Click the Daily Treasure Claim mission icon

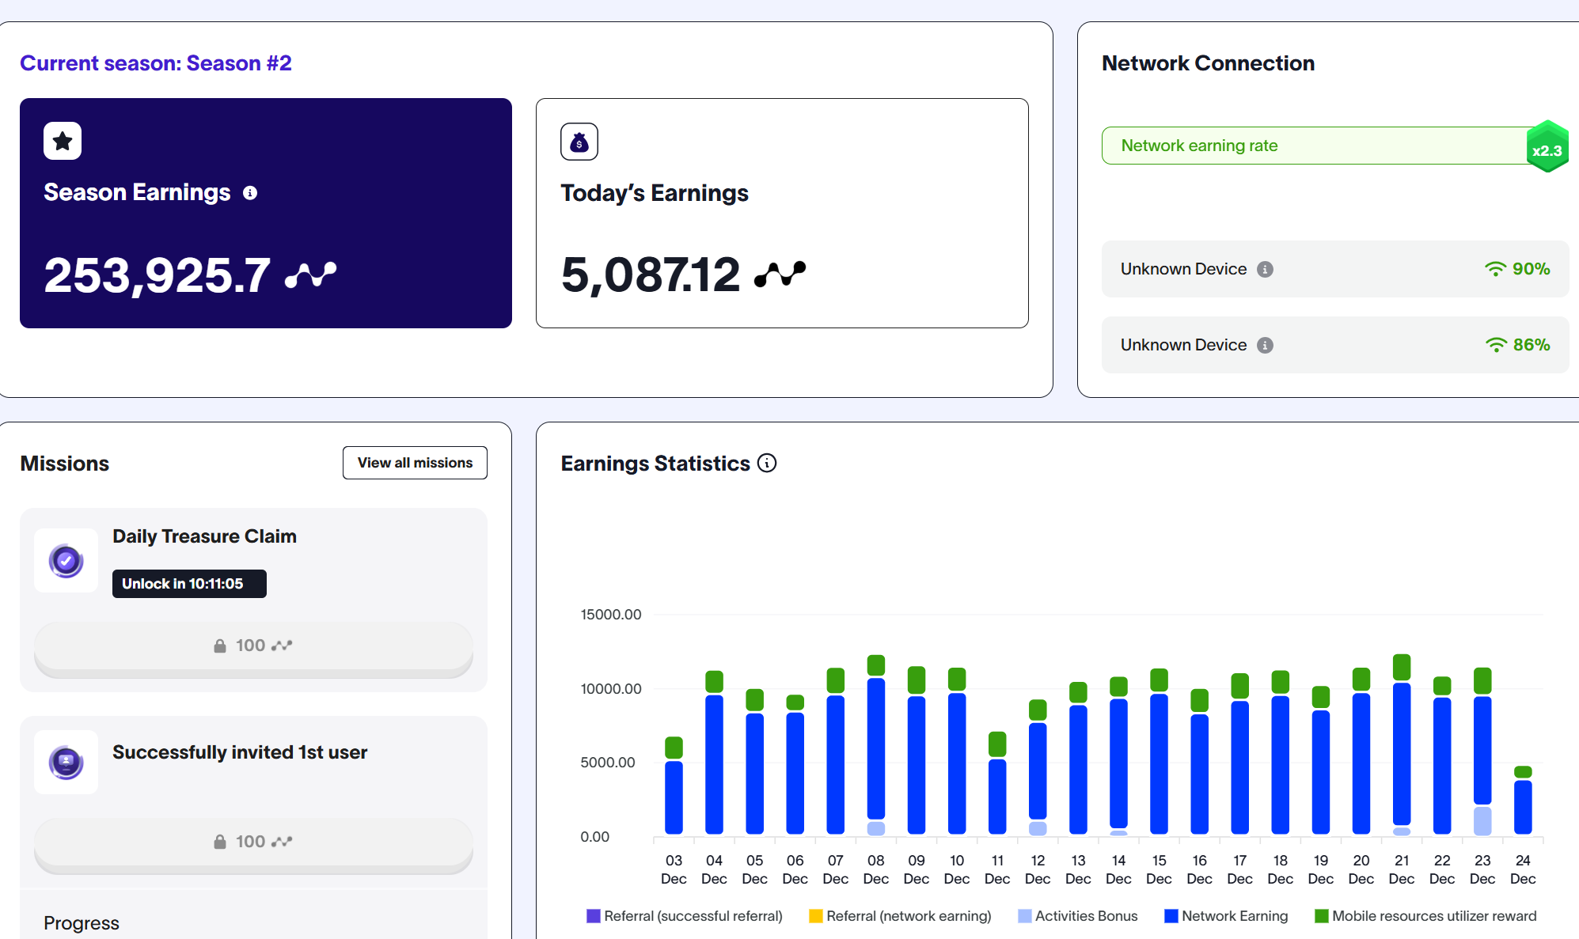66,561
